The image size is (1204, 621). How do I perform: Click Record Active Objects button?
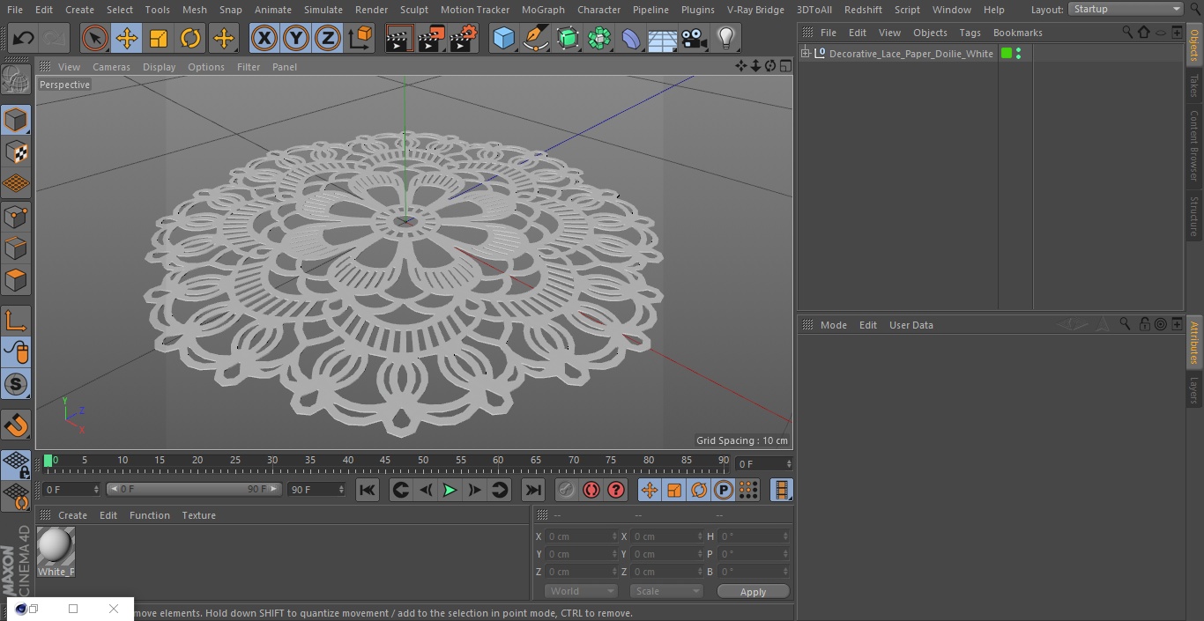click(567, 490)
